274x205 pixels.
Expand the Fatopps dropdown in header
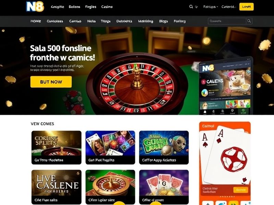pyautogui.click(x=210, y=7)
